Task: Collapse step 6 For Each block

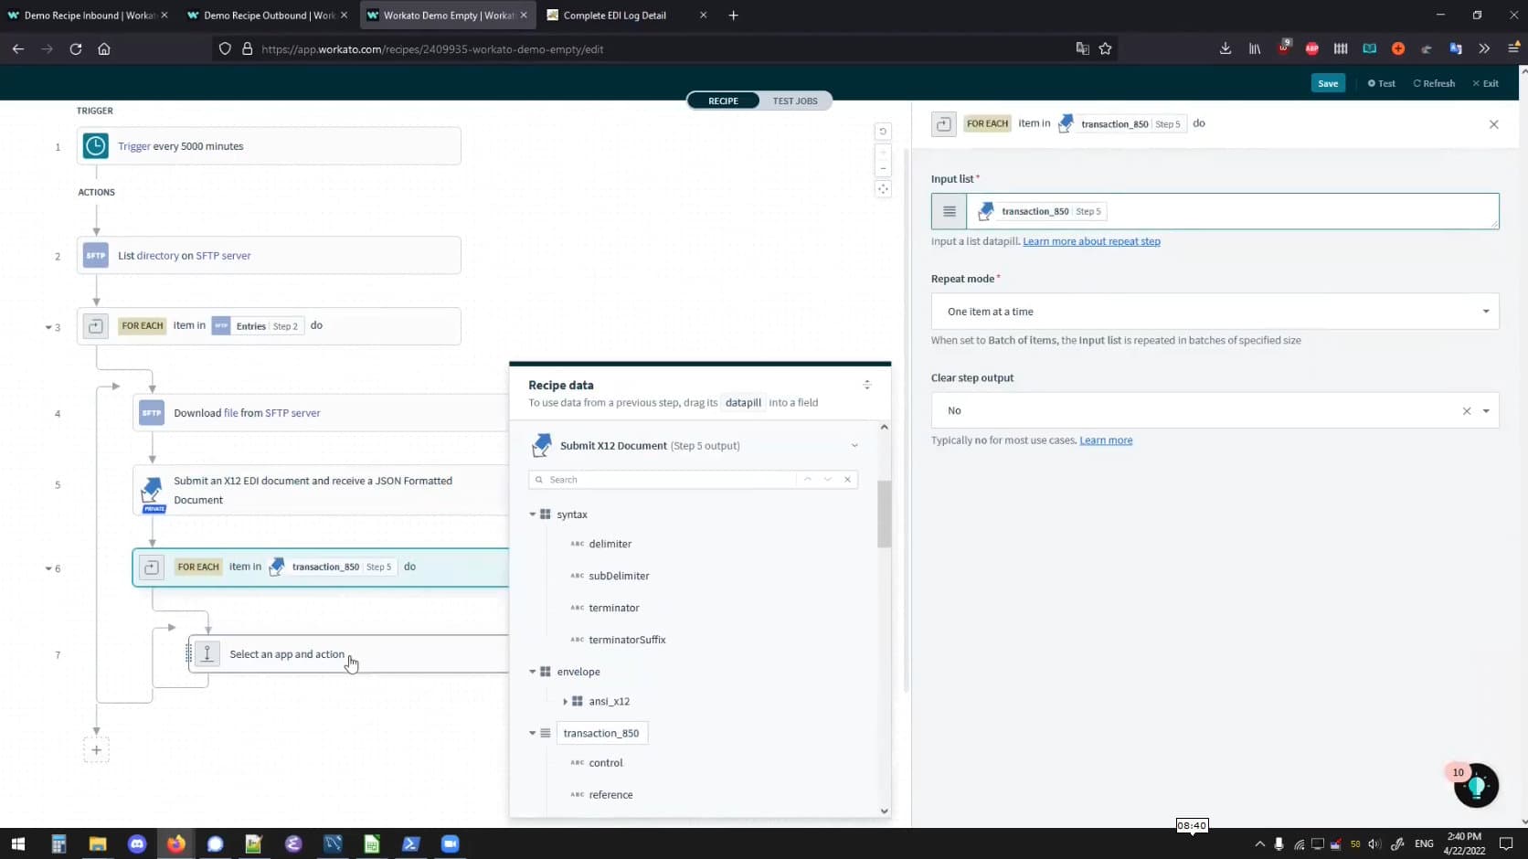Action: pyautogui.click(x=48, y=568)
